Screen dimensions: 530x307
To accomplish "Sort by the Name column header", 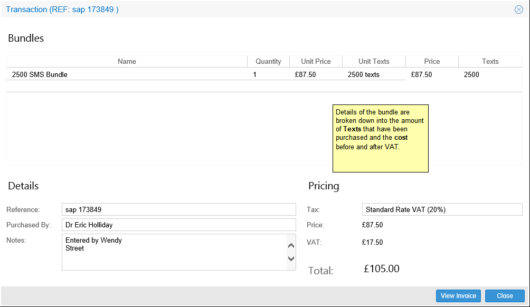I will coord(127,62).
